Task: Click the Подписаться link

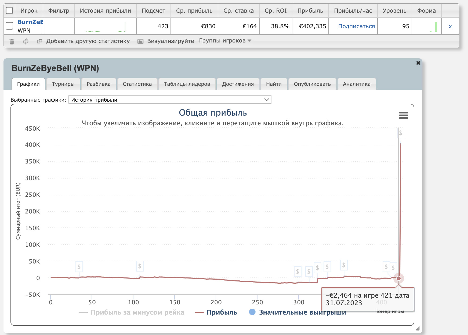Action: (x=356, y=26)
